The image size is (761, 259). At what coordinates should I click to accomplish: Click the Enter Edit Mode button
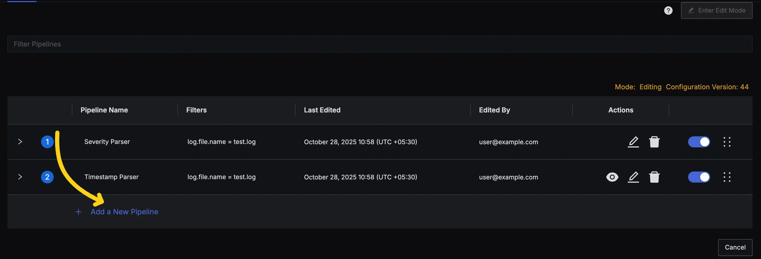(x=717, y=10)
